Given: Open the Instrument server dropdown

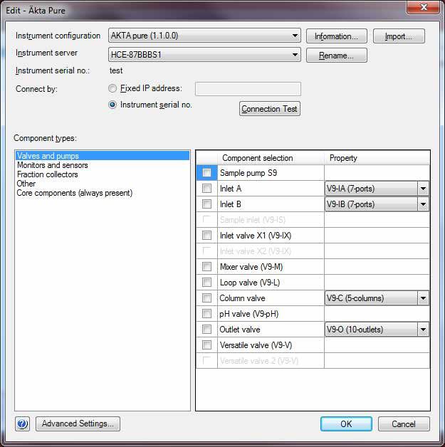Looking at the screenshot, I should pos(204,55).
